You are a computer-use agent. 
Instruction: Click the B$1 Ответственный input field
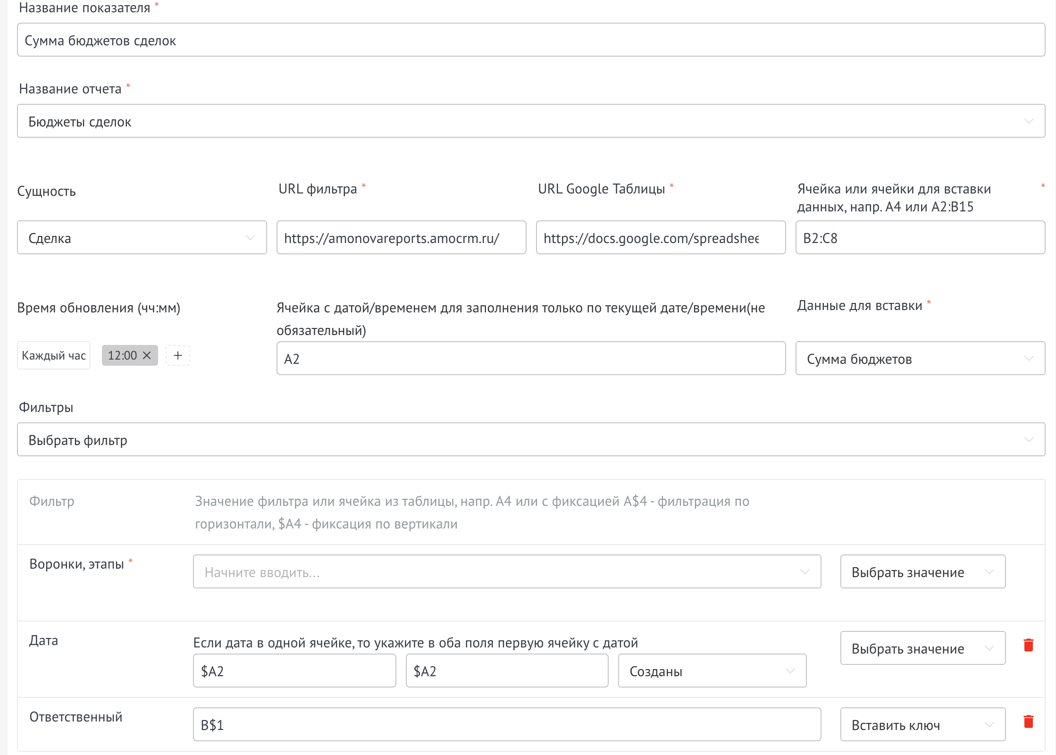point(507,725)
